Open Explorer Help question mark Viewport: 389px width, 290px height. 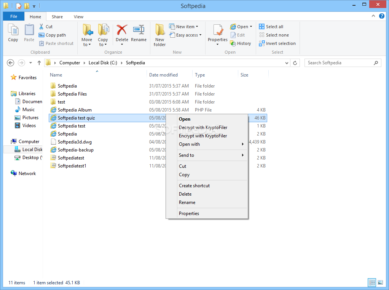pyautogui.click(x=381, y=16)
